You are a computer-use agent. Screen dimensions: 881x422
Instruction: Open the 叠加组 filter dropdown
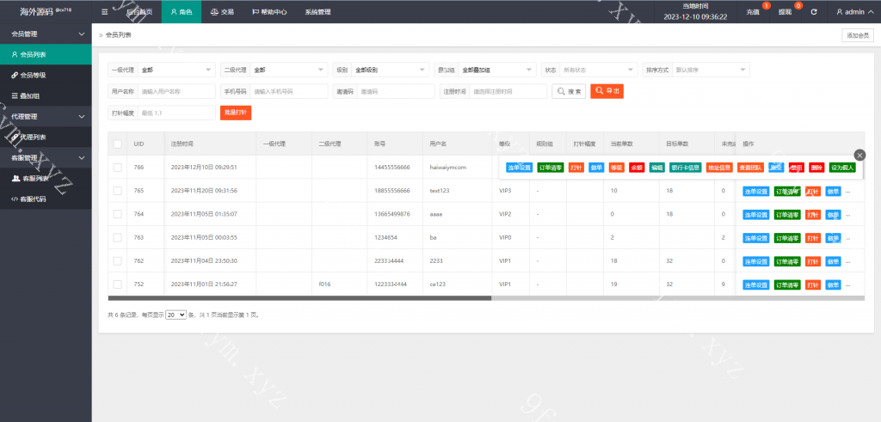[496, 70]
